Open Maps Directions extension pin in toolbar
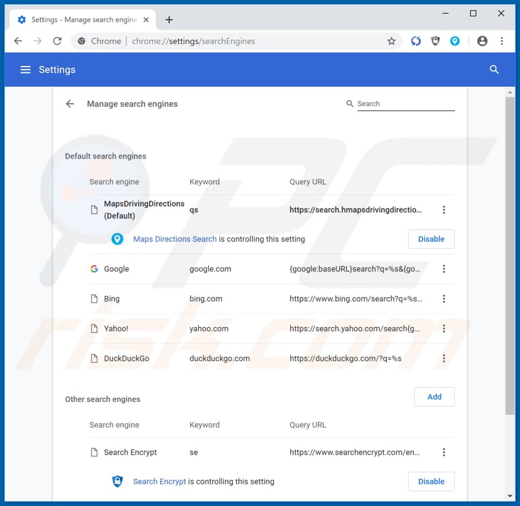The height and width of the screenshot is (506, 520). [455, 41]
